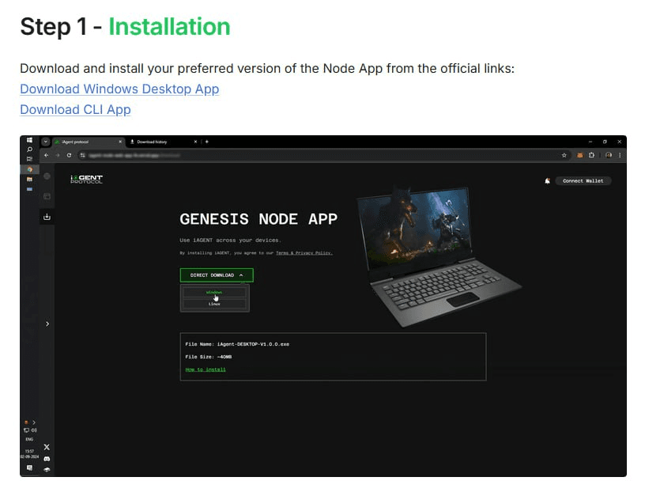Viewport: 645px width, 496px height.
Task: Click the volume icon in the system tray
Action: click(34, 430)
